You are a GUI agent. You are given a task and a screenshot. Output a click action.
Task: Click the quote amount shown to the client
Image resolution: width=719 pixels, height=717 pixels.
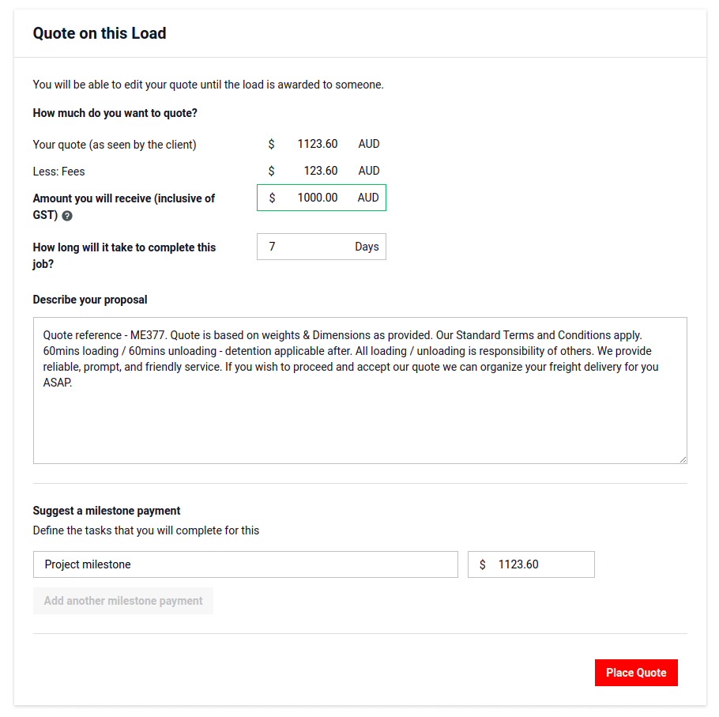click(x=317, y=144)
